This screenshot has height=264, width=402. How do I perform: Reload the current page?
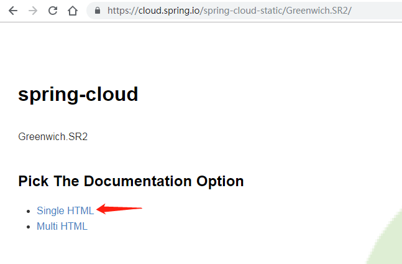tap(53, 11)
